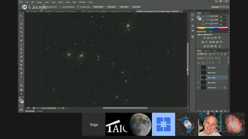
Task: Open the layer Opacity dropdown
Action: 228,58
